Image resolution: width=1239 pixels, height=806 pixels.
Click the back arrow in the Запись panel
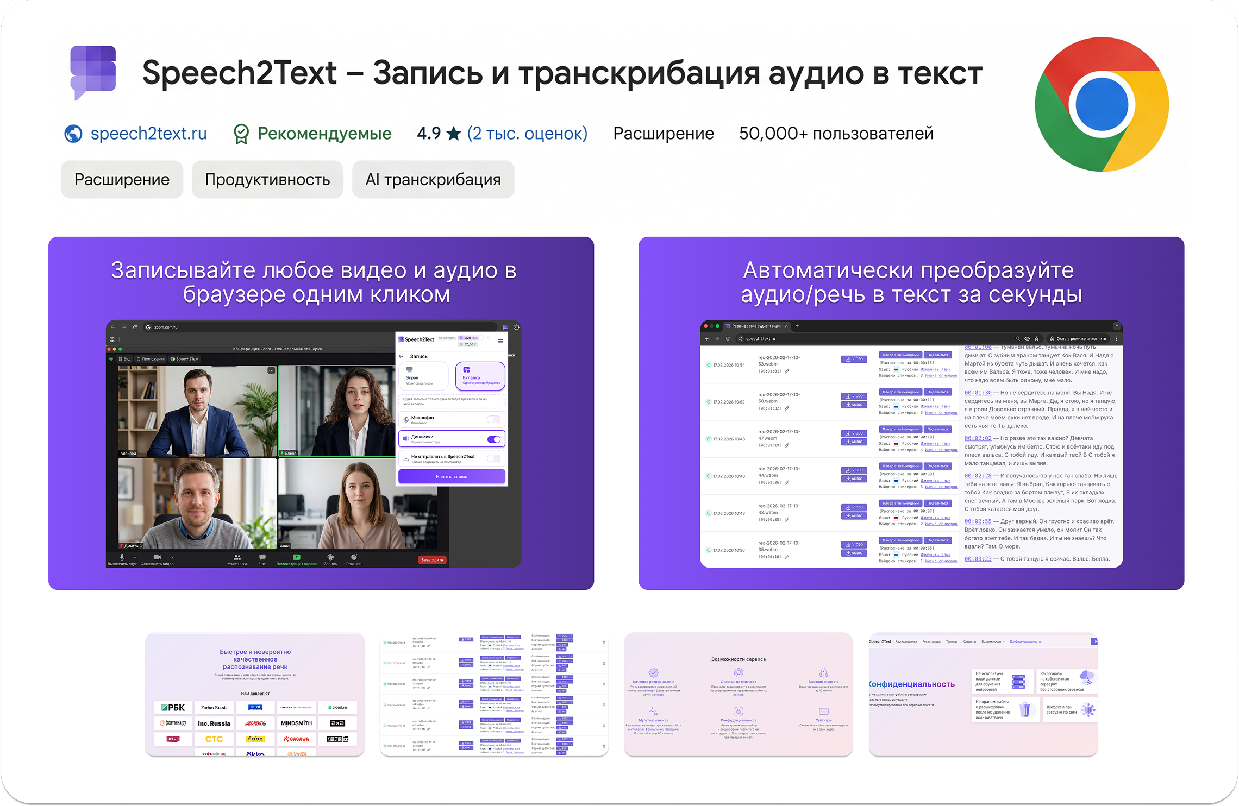point(401,356)
